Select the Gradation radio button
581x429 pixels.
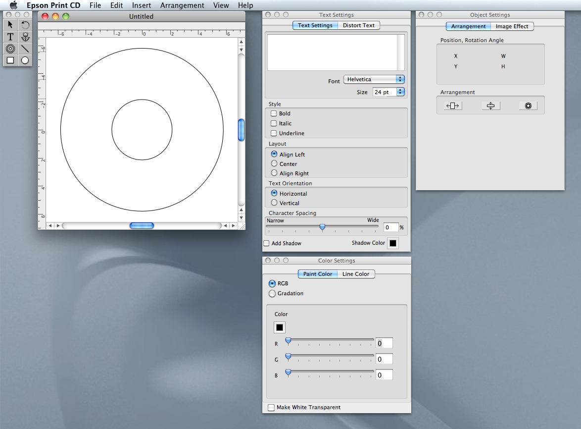(272, 294)
